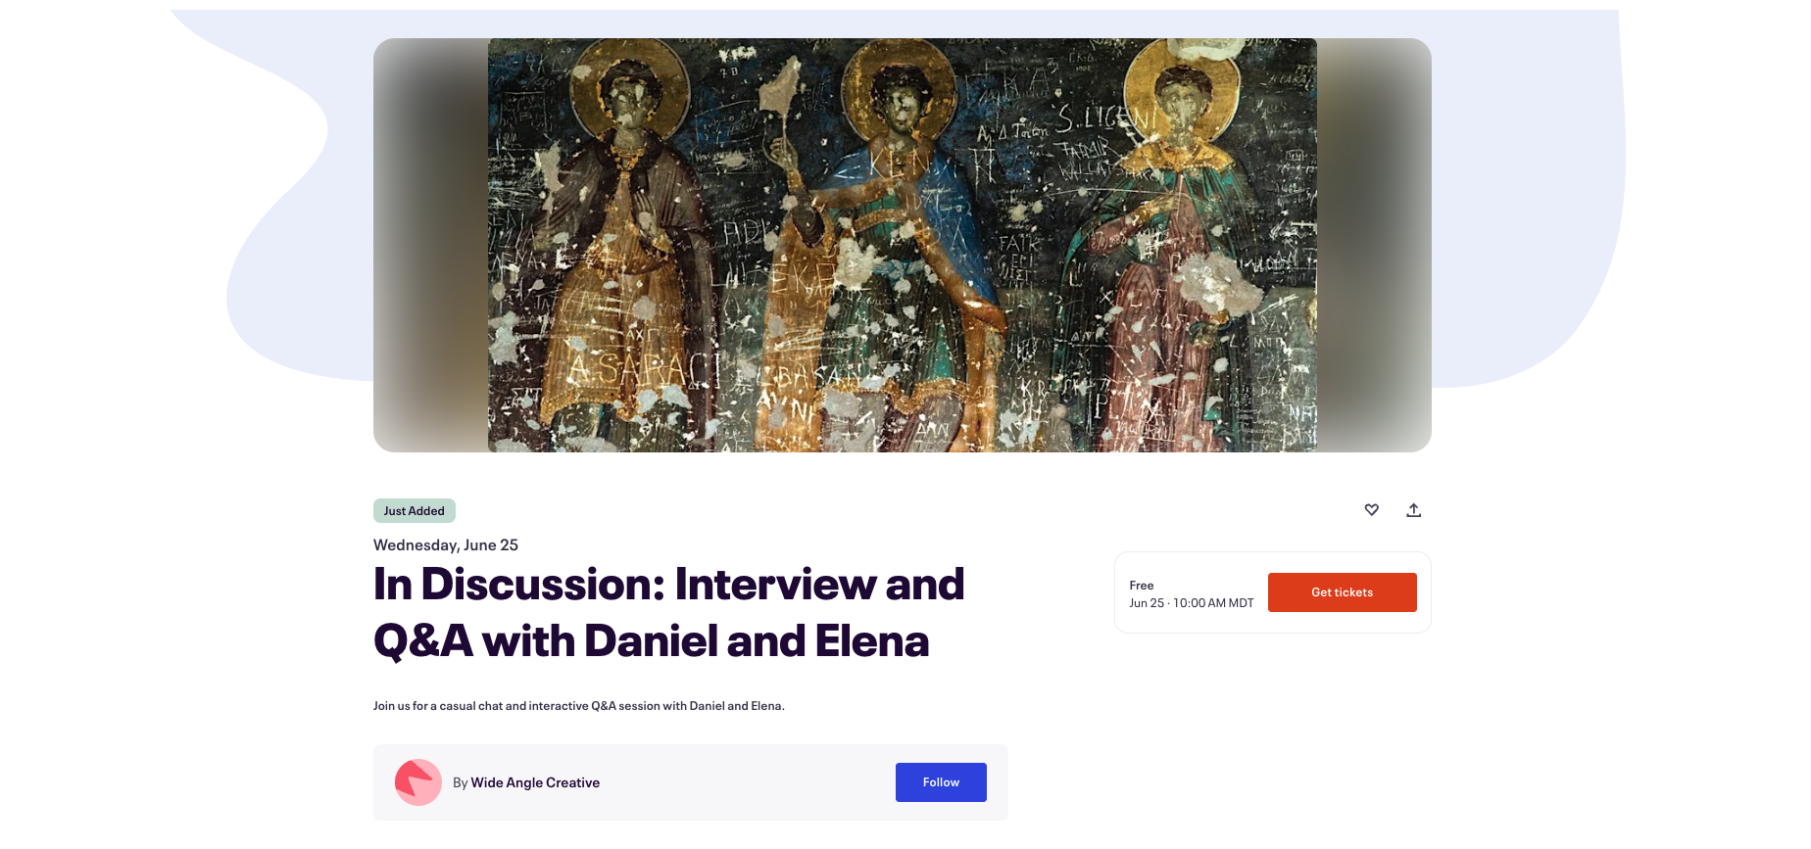Get tickets for the event
This screenshot has width=1811, height=849.
1342,592
